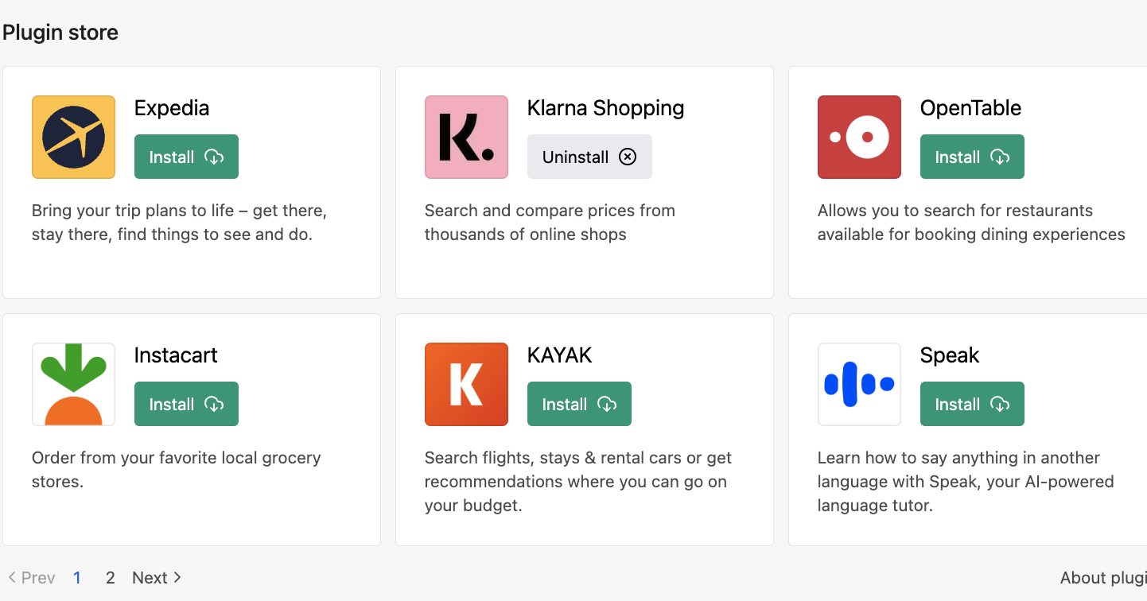
Task: Install the Instacart plugin
Action: point(186,404)
